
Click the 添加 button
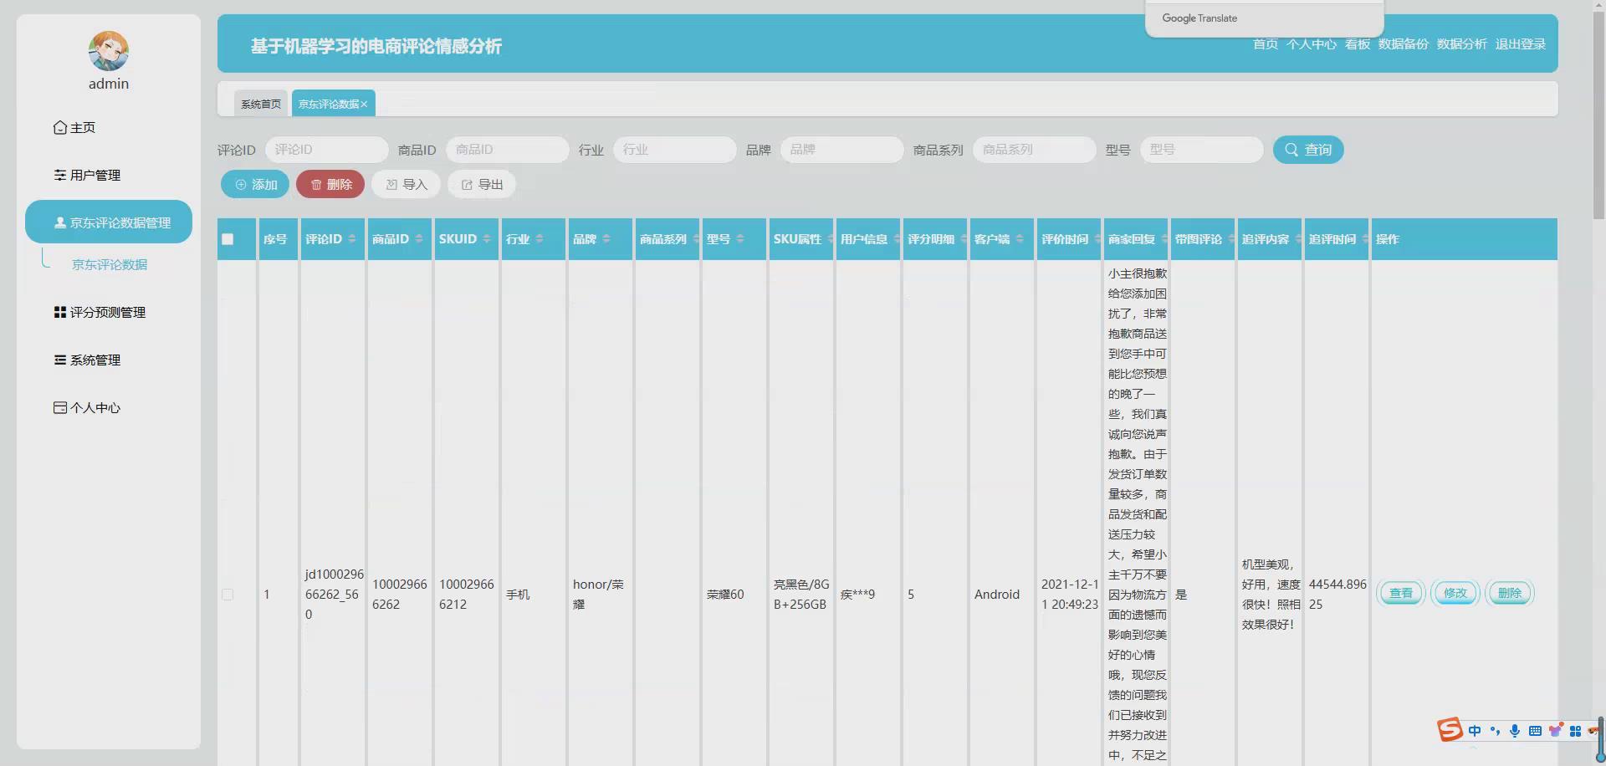point(255,185)
